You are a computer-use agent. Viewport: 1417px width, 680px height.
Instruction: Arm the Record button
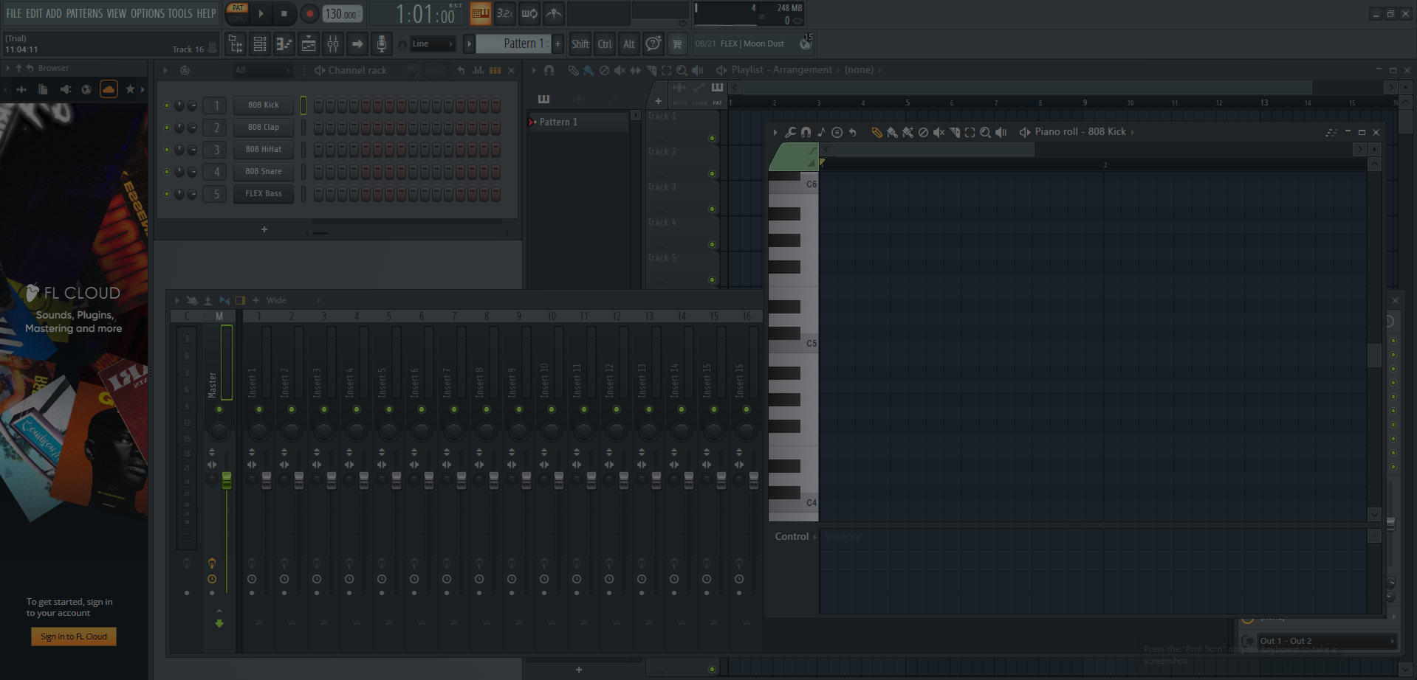(x=309, y=13)
